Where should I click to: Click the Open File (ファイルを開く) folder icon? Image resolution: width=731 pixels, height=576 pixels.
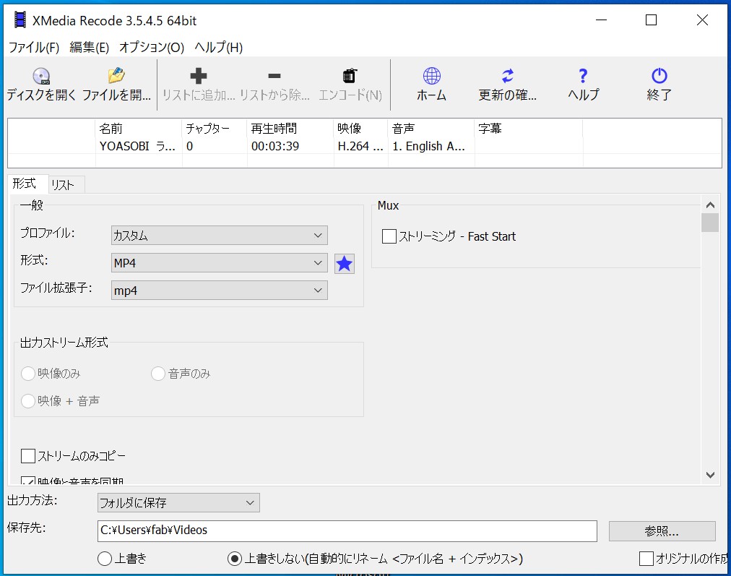tap(116, 77)
